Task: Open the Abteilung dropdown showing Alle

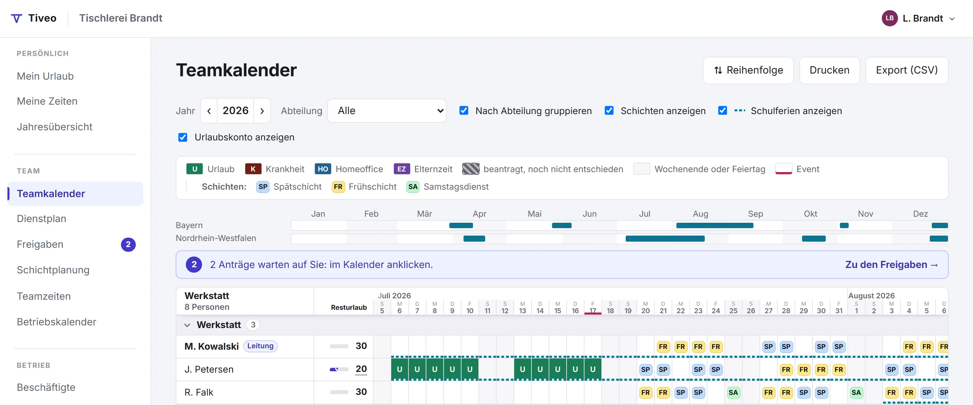Action: [387, 111]
